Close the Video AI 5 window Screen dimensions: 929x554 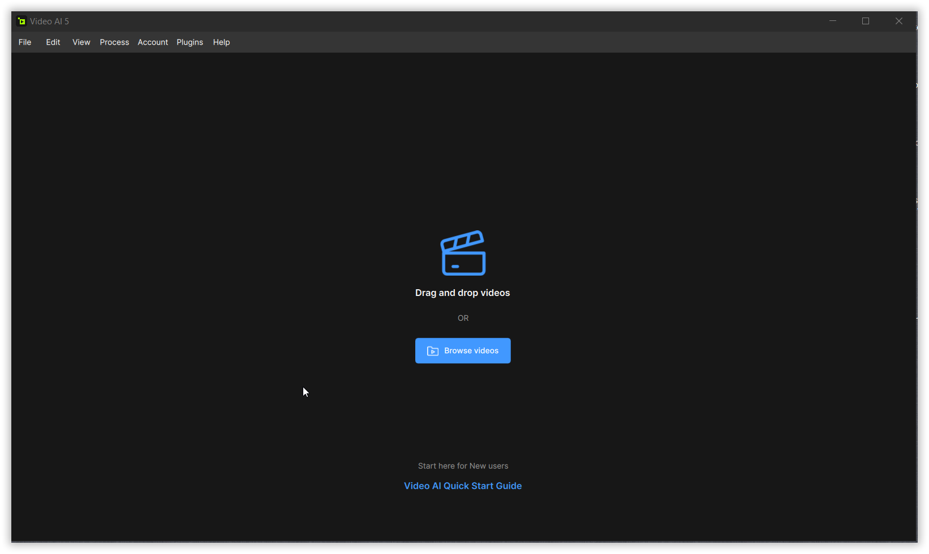(x=899, y=21)
